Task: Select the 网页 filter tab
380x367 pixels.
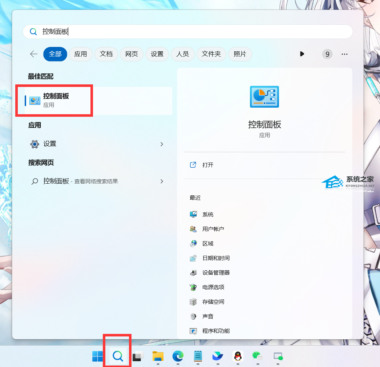Action: tap(132, 54)
